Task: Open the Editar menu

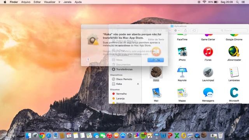Action: click(x=37, y=2)
